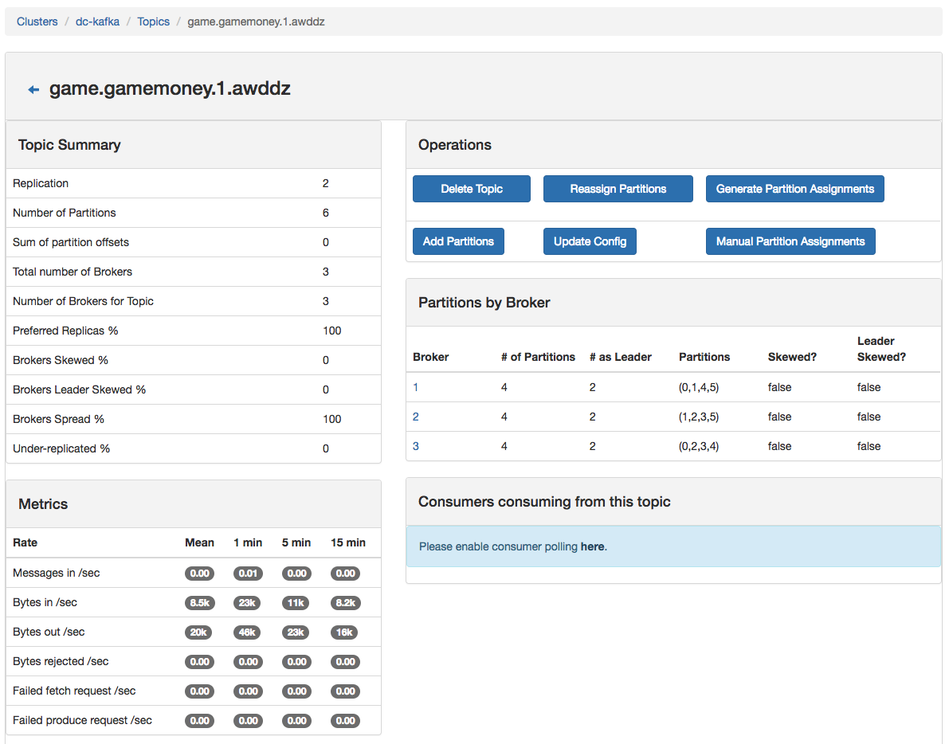The image size is (949, 744).
Task: Click the Topic Summary panel heading
Action: pos(69,145)
